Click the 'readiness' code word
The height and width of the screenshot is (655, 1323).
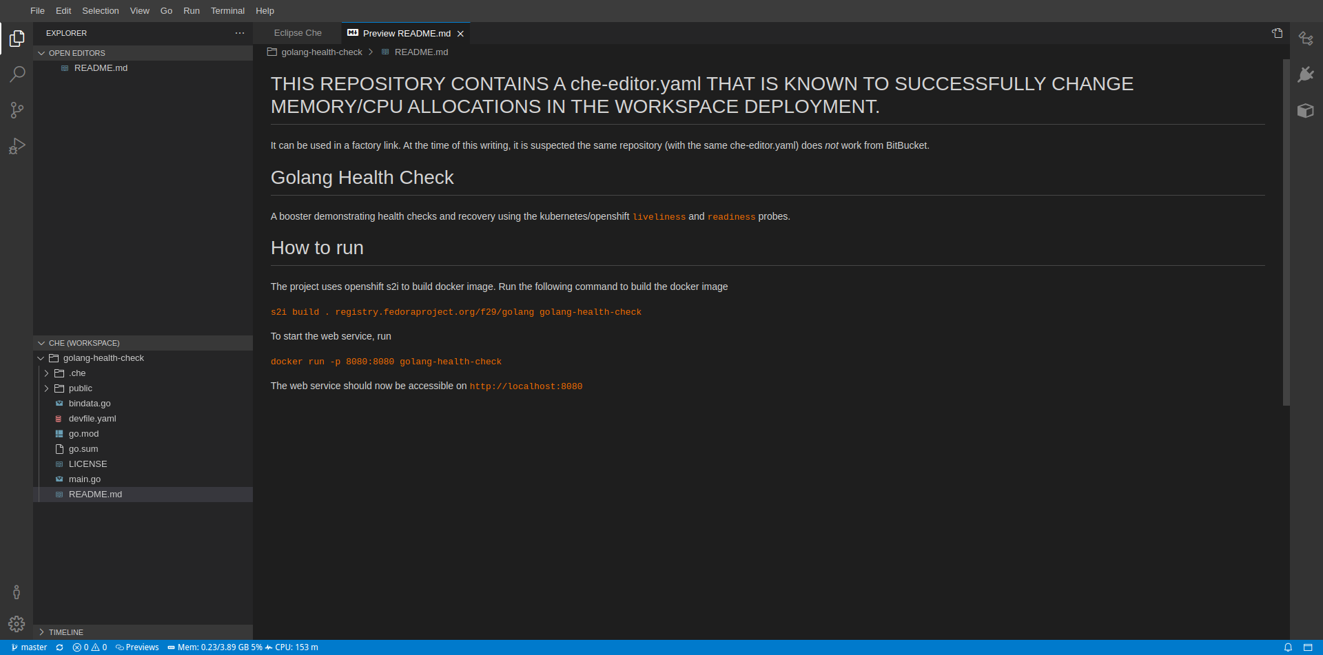point(732,217)
